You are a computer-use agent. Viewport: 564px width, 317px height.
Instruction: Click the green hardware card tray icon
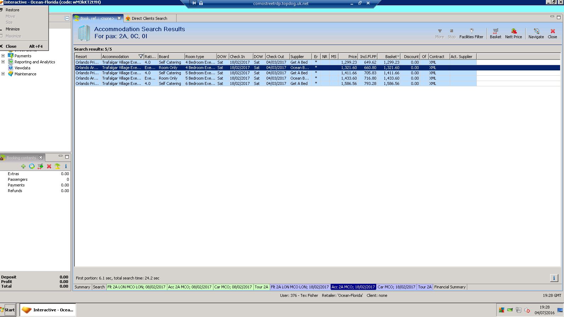(x=510, y=310)
